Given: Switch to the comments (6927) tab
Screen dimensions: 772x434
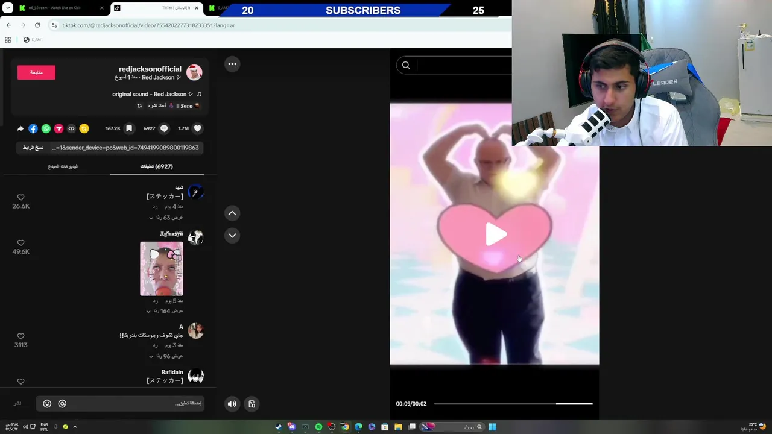Looking at the screenshot, I should (x=156, y=166).
